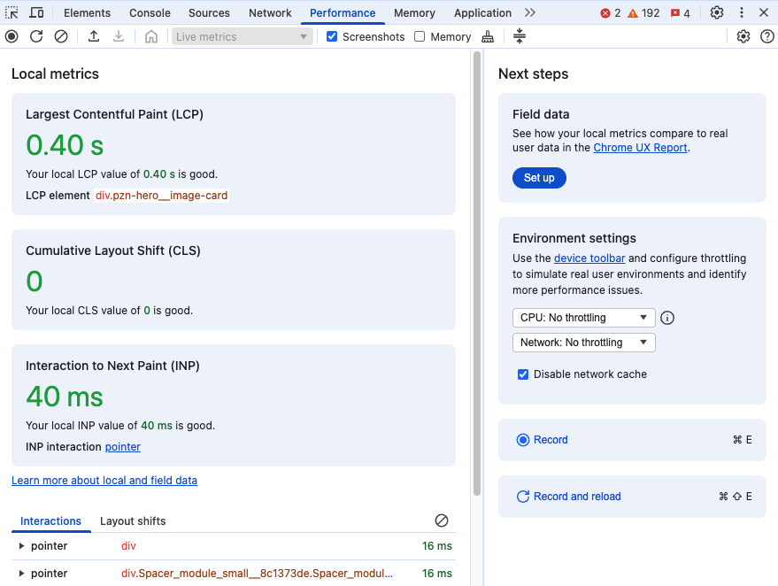Close the DevTools panel
The width and height of the screenshot is (778, 586).
tap(764, 12)
